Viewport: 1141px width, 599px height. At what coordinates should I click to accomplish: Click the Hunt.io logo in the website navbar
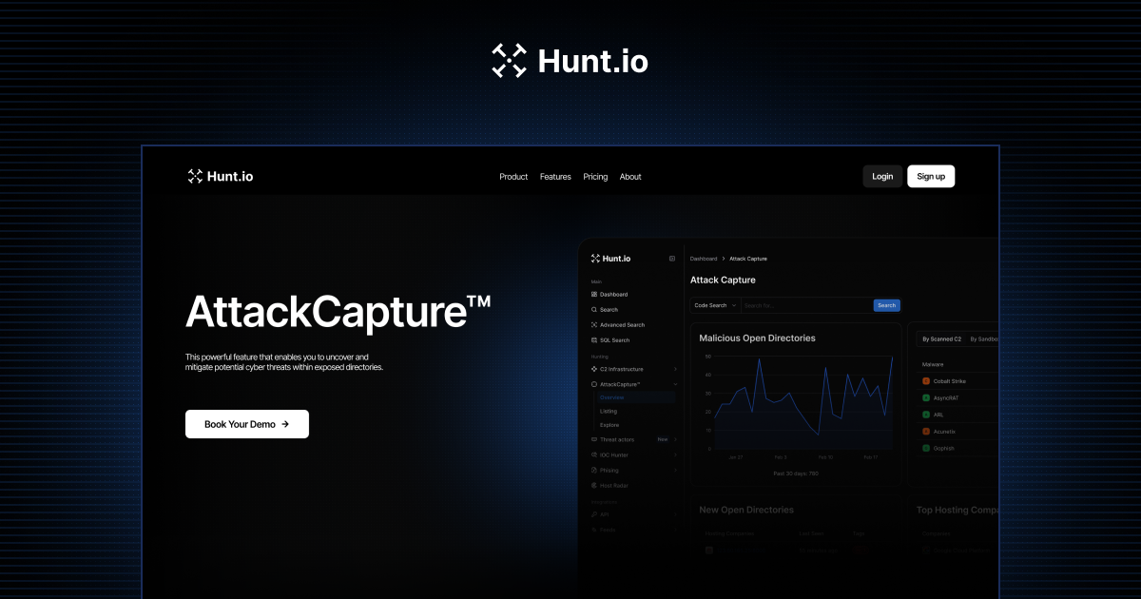[x=220, y=176]
